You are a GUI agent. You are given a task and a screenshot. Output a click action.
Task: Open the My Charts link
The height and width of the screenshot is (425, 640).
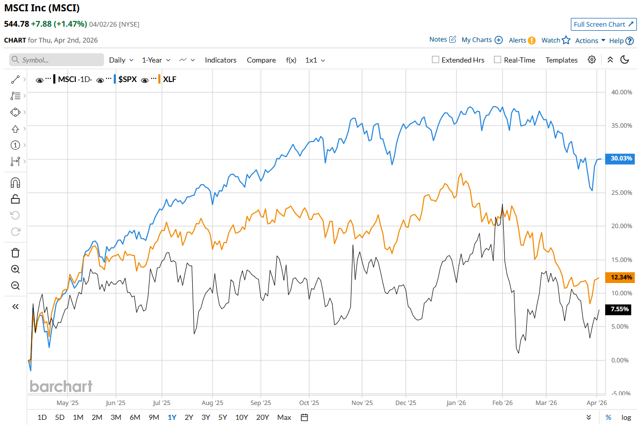tap(477, 40)
